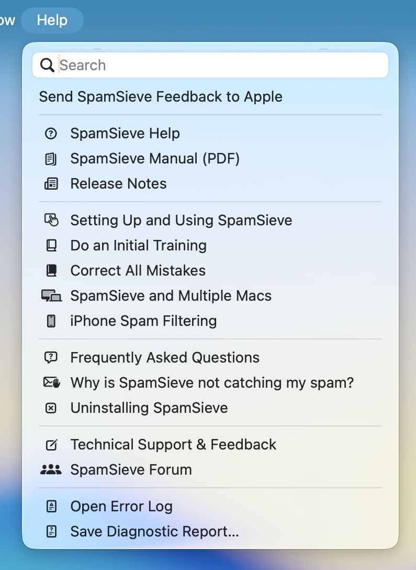Image resolution: width=416 pixels, height=570 pixels.
Task: Click the iPhone Spam Filtering phone icon
Action: [50, 321]
